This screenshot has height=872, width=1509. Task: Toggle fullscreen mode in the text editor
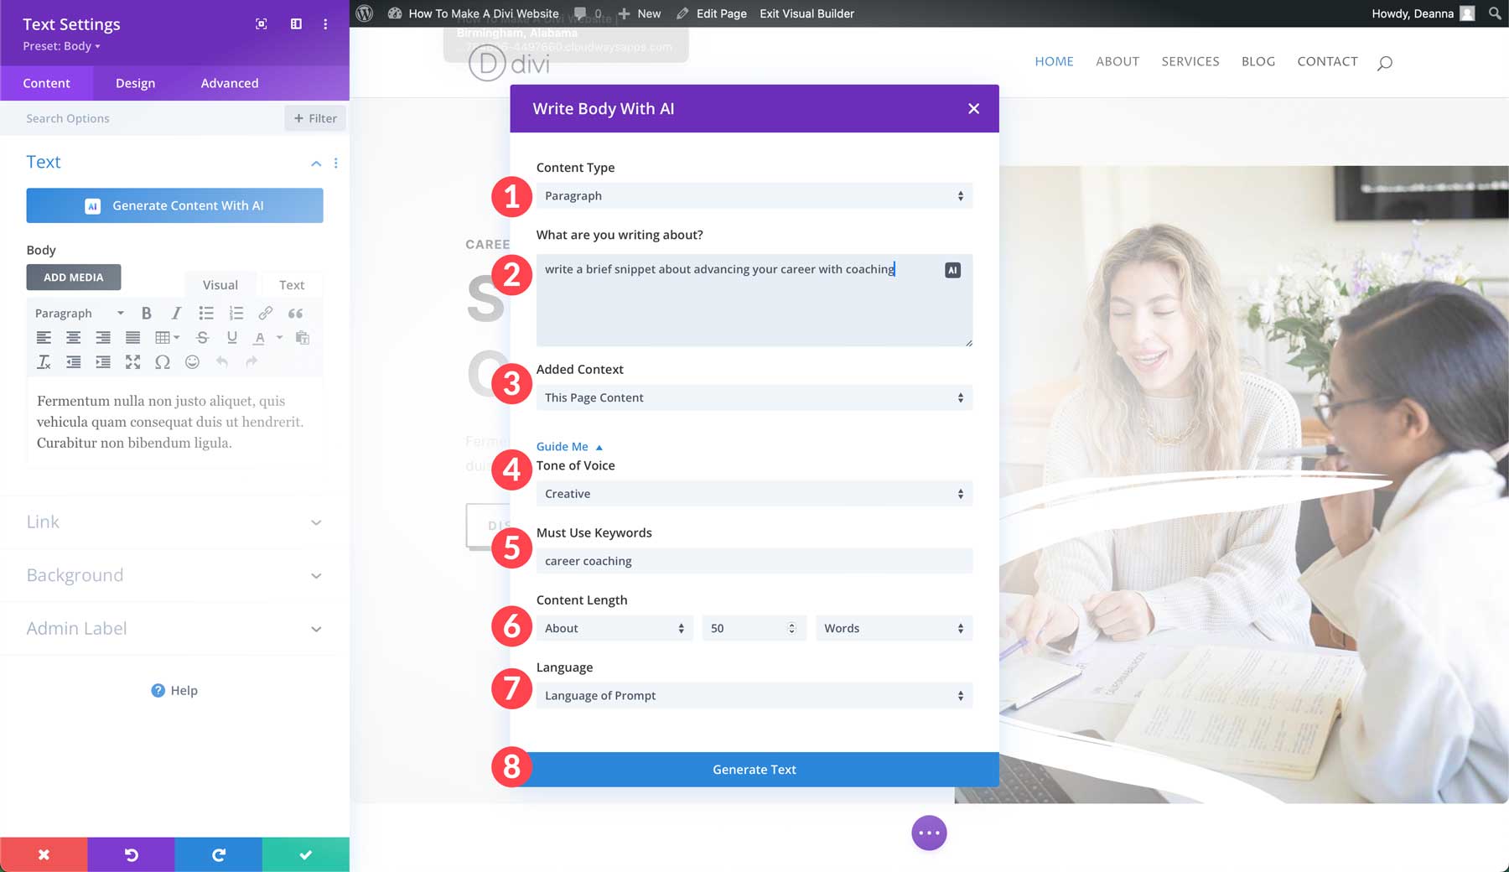click(133, 362)
